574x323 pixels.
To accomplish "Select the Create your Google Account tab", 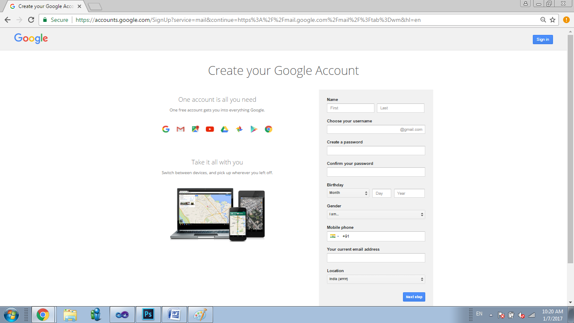I will pos(42,6).
